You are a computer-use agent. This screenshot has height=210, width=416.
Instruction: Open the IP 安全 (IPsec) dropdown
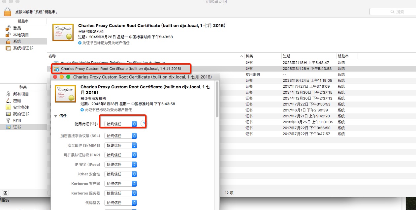120,165
